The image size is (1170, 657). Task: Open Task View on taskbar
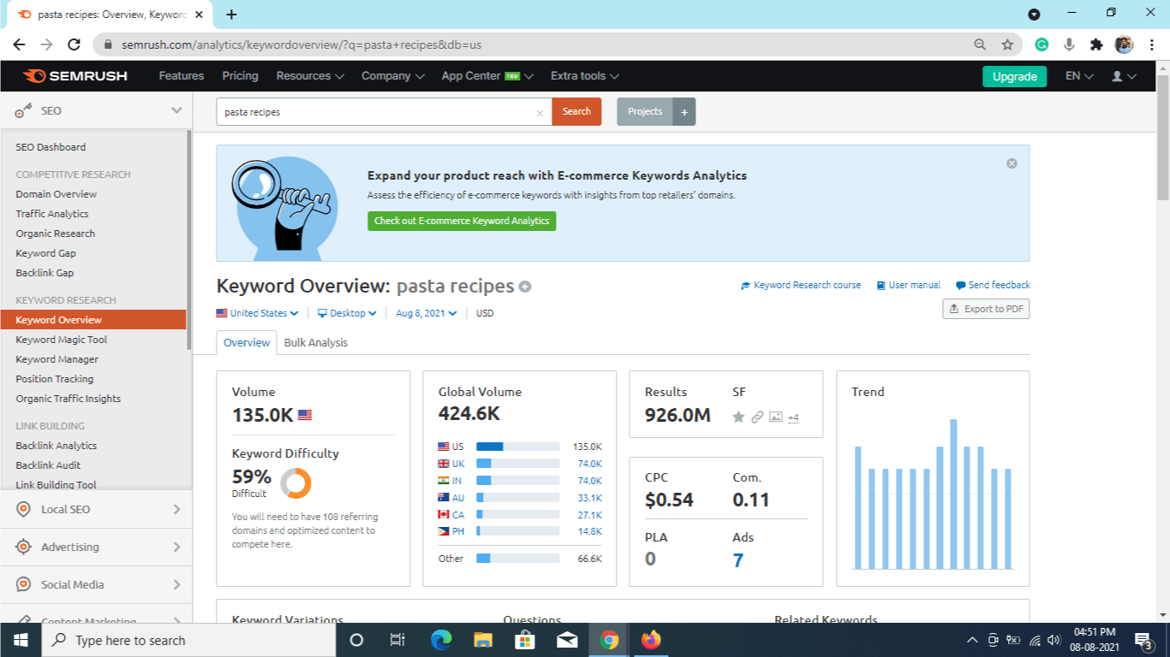pos(397,640)
